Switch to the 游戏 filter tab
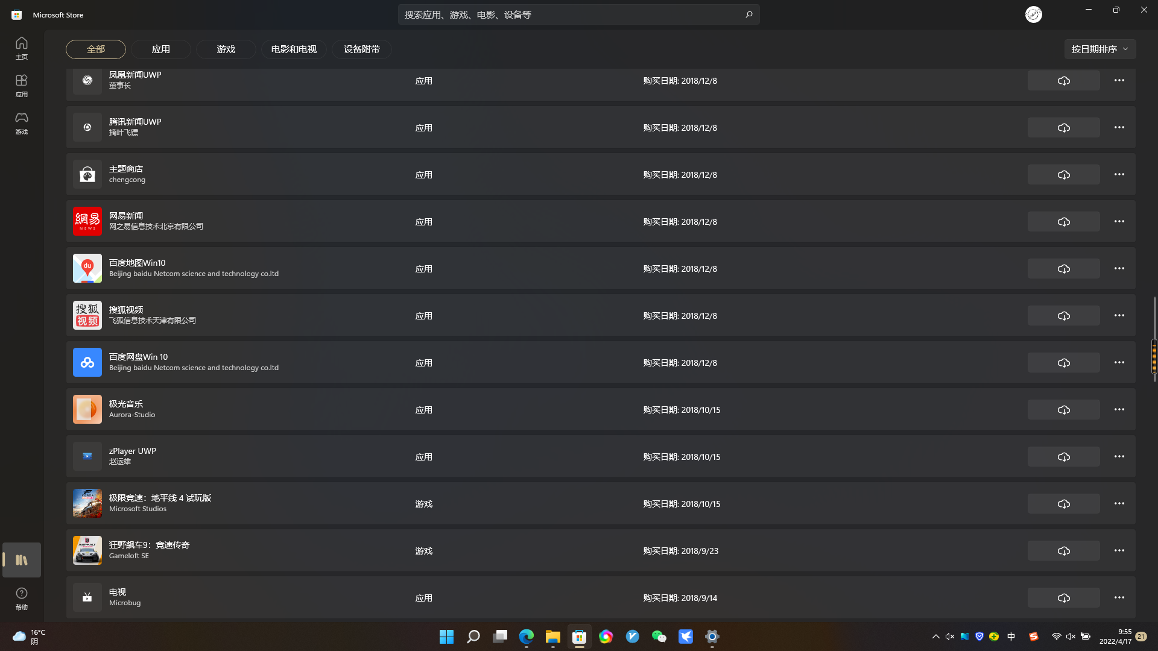Viewport: 1158px width, 651px height. pyautogui.click(x=226, y=49)
